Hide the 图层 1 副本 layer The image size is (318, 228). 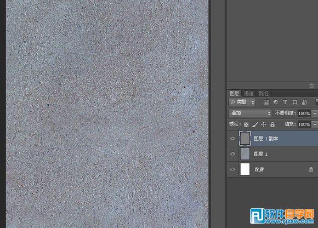(x=232, y=138)
